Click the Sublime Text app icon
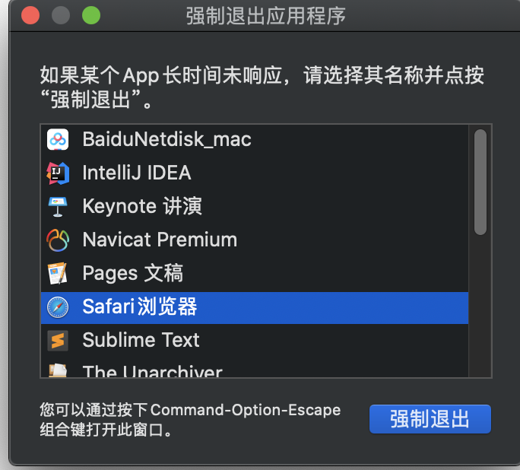Image resolution: width=520 pixels, height=470 pixels. [x=58, y=340]
